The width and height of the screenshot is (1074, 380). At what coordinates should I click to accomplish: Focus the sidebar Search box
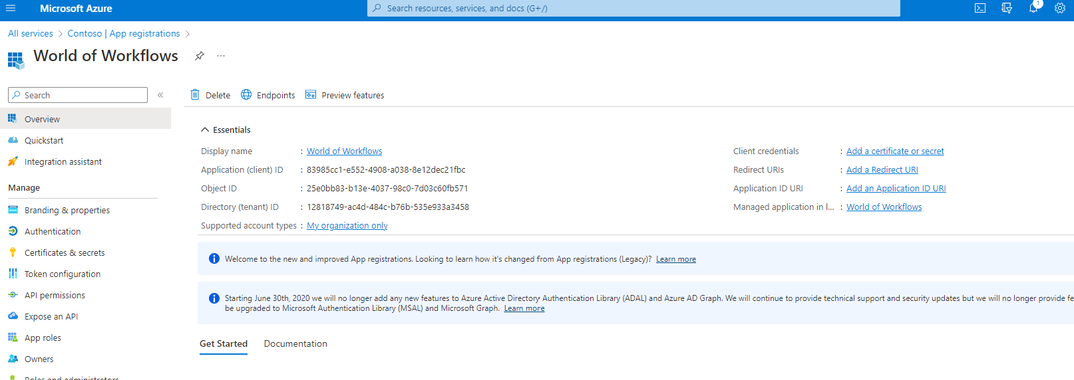pos(78,95)
